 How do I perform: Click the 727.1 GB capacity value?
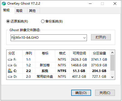(99, 77)
